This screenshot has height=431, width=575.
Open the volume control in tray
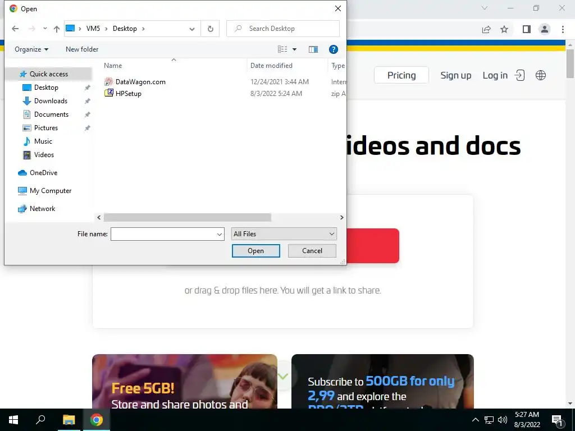click(x=503, y=420)
